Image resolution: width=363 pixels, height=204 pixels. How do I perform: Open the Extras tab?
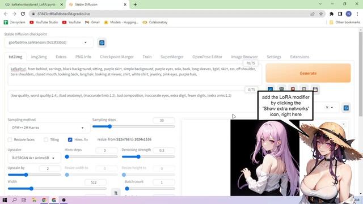[61, 57]
